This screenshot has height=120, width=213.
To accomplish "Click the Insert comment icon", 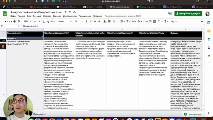I will point(150,21).
